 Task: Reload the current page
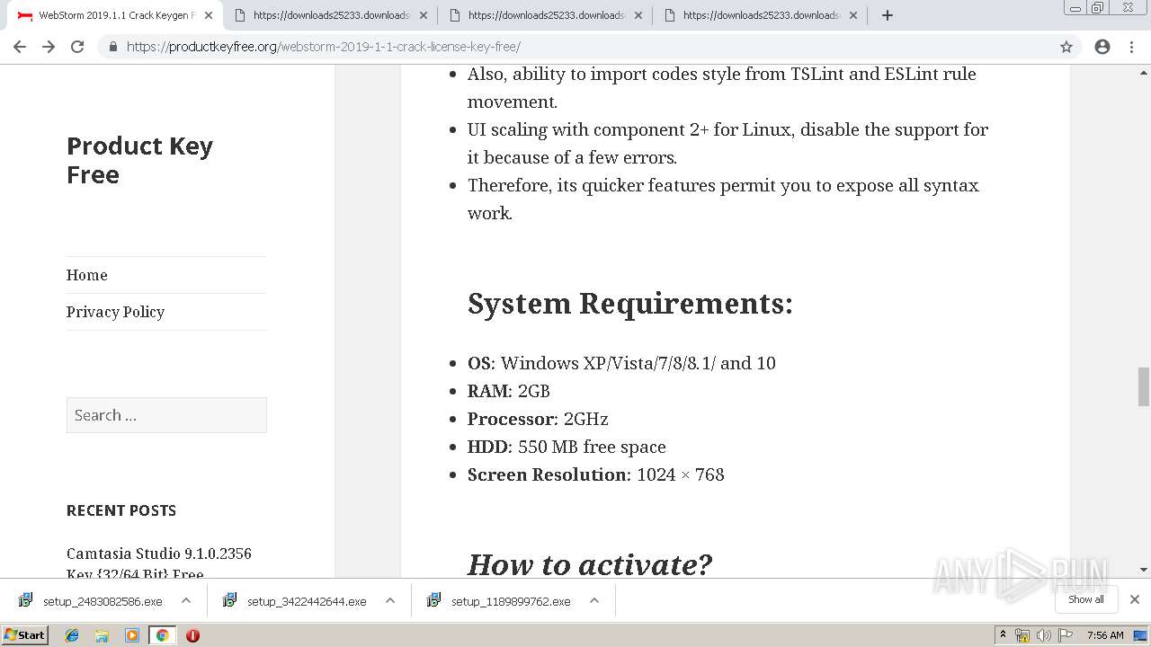tap(77, 47)
